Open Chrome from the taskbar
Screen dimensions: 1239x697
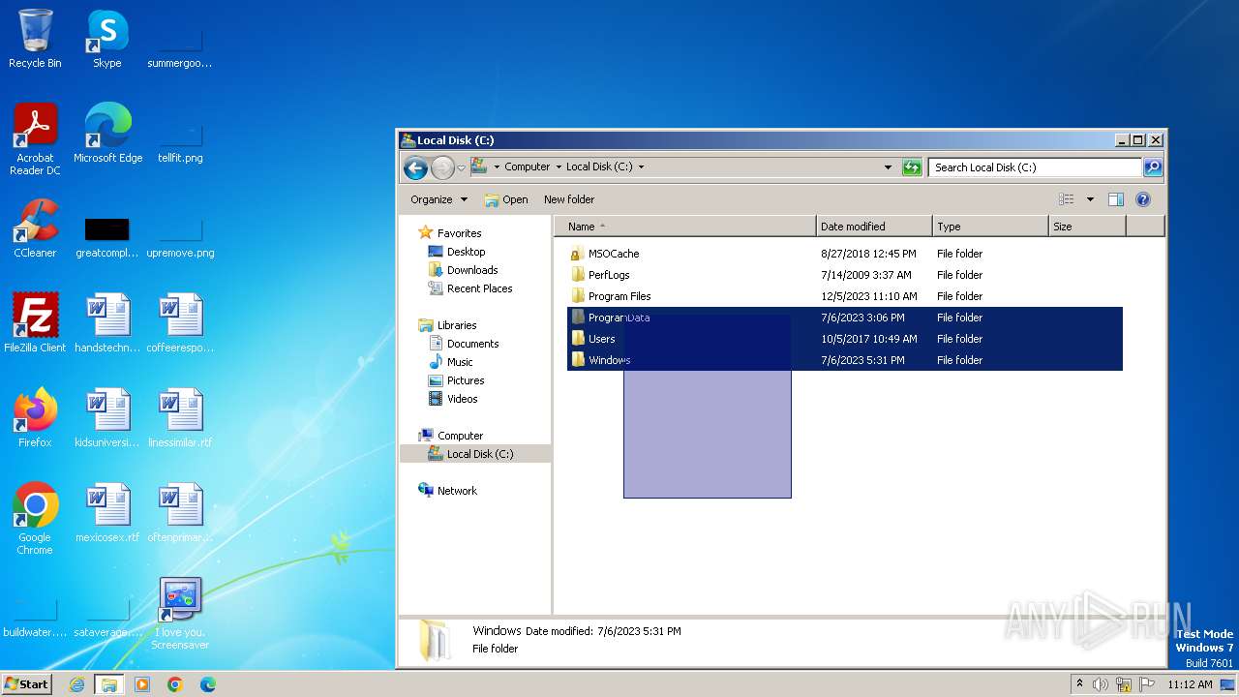(175, 684)
